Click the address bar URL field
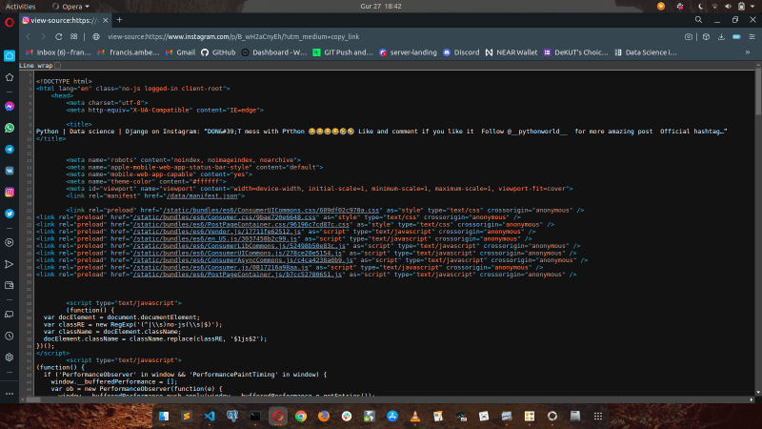 click(389, 36)
